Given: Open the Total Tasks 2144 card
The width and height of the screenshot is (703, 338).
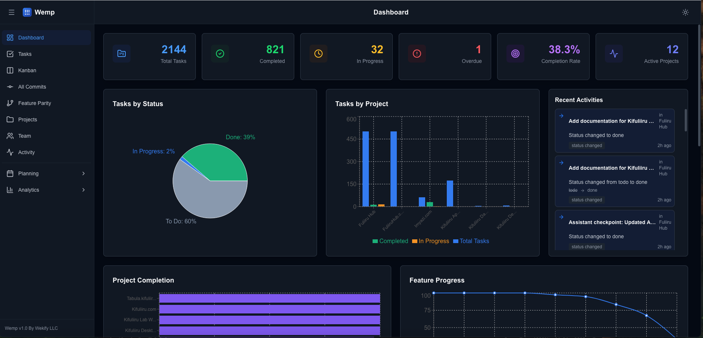Looking at the screenshot, I should click(x=150, y=57).
